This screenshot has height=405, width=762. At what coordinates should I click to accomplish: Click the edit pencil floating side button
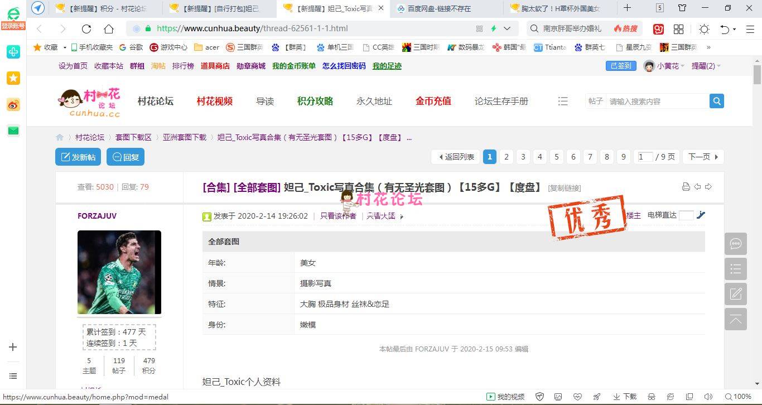pos(735,294)
